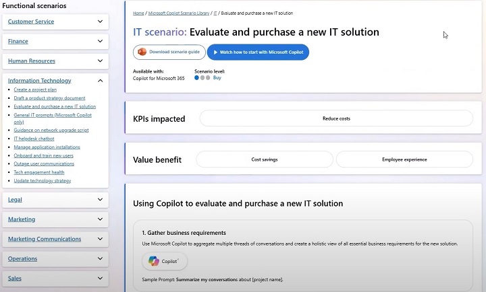Click the Download scenario guide button

coord(169,52)
